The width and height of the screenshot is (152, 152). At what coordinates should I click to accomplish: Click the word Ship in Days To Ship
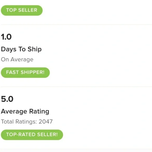click(x=35, y=49)
